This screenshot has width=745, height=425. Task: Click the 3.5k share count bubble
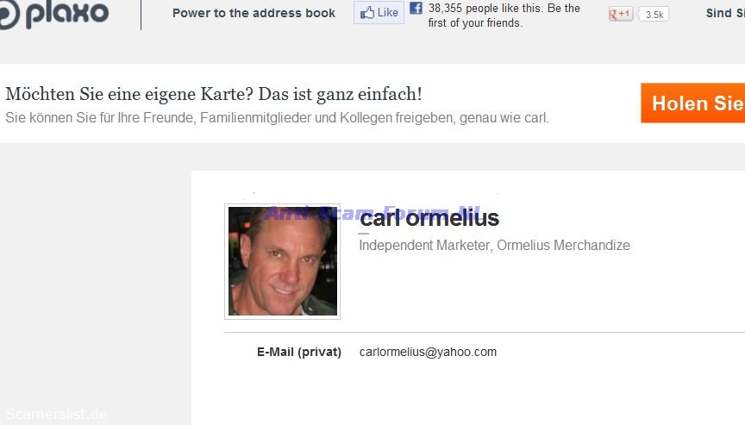[x=654, y=15]
